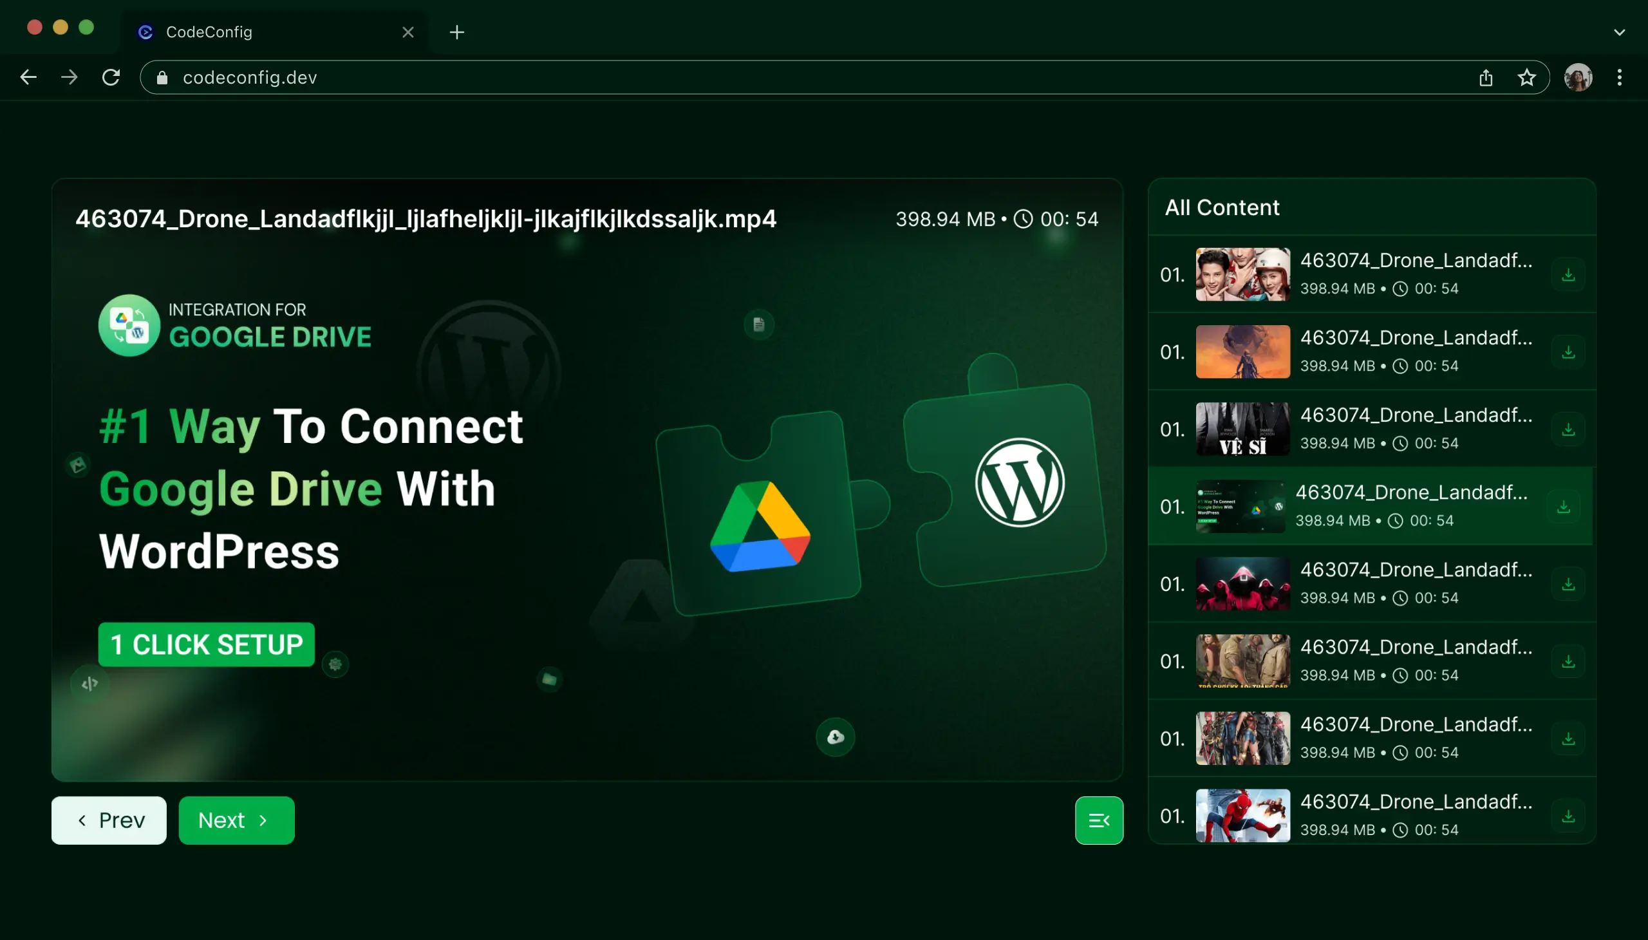
Task: Return to previous video with Prev button
Action: (x=108, y=820)
